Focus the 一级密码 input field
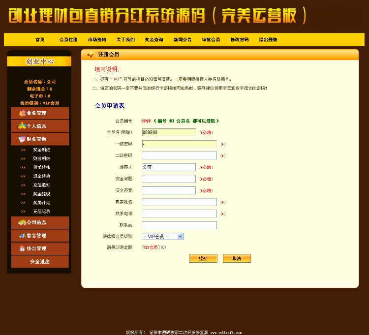 coord(179,144)
